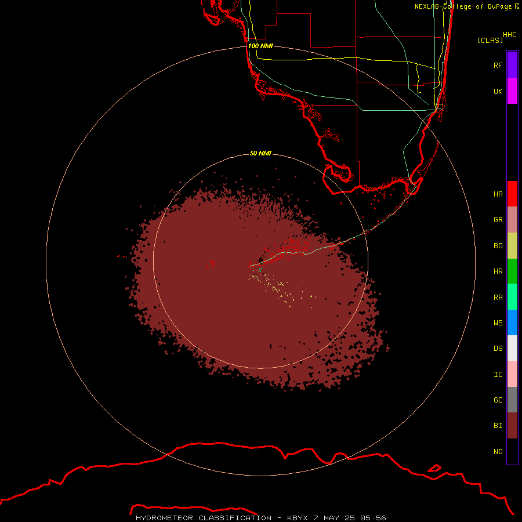The width and height of the screenshot is (522, 522).
Task: Click the BI legend label
Action: [x=498, y=426]
